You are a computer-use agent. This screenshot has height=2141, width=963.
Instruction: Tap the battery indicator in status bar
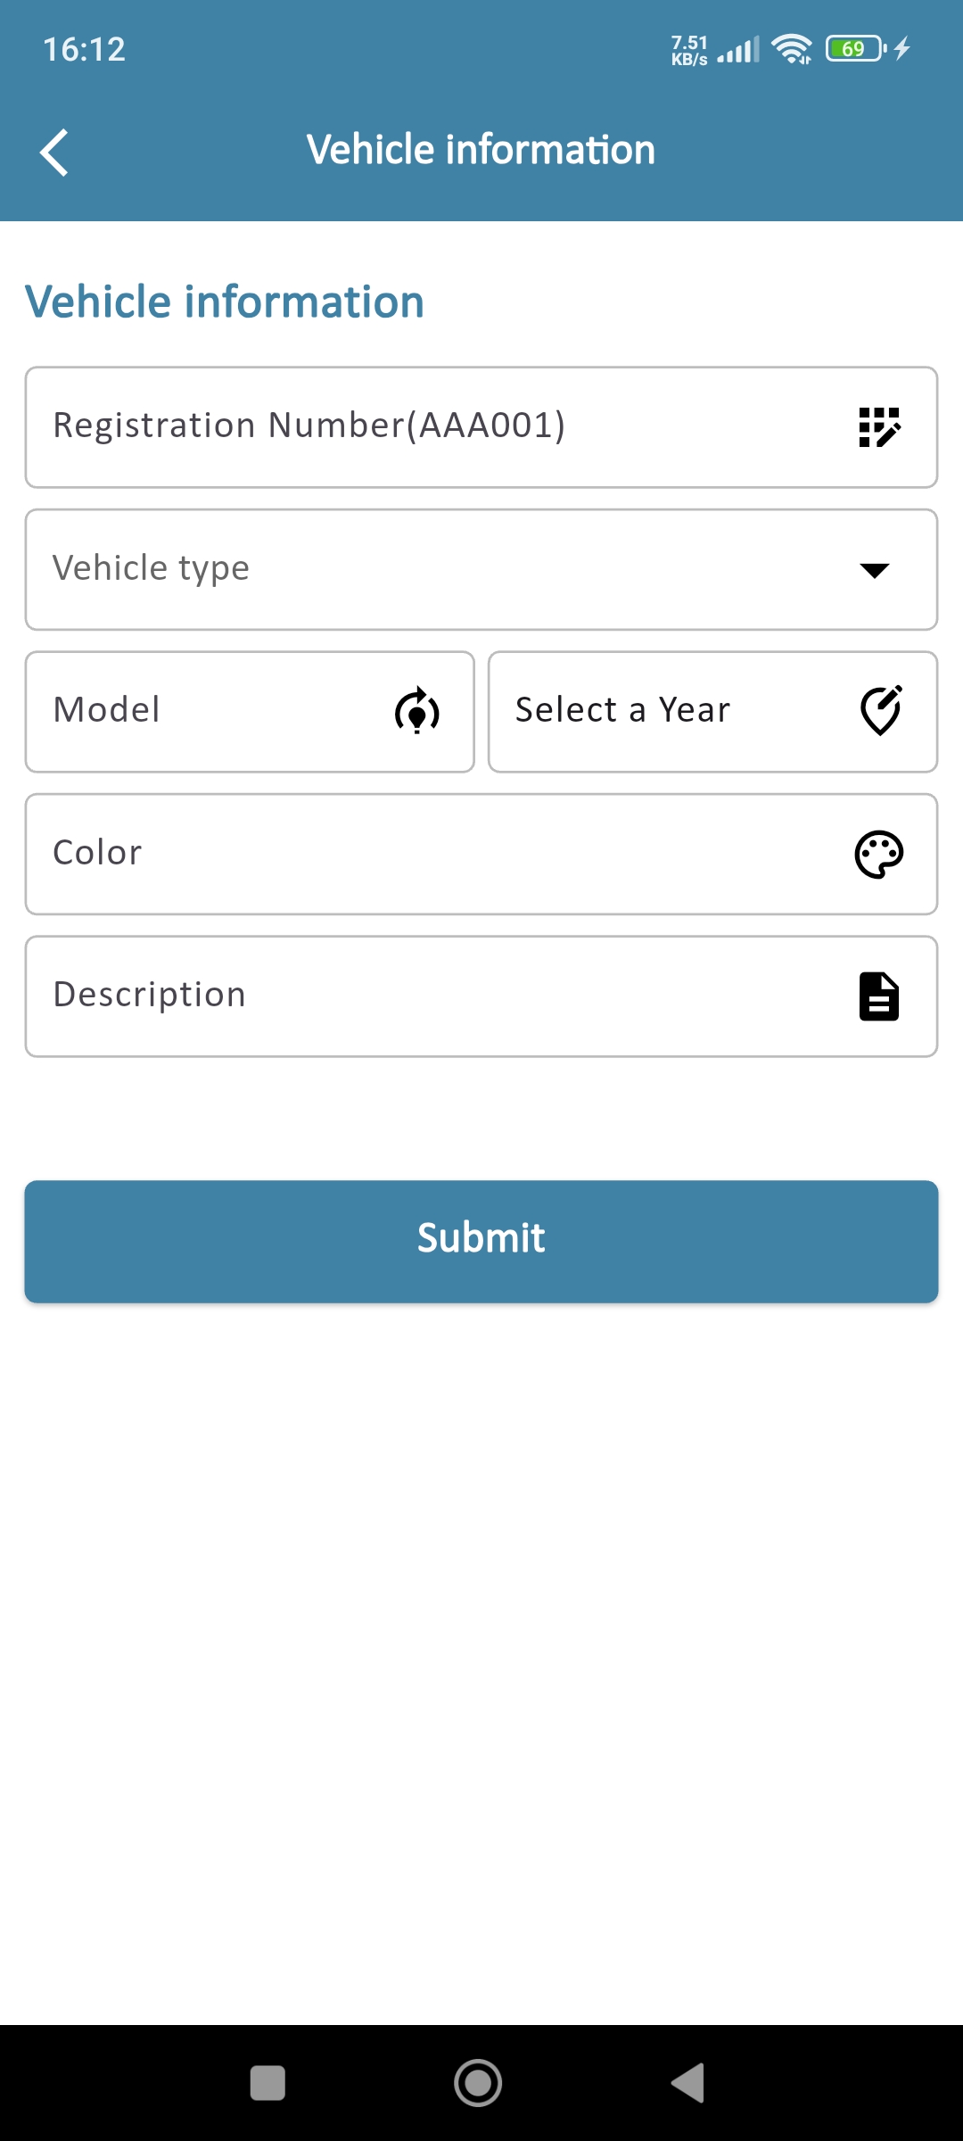coord(855,48)
